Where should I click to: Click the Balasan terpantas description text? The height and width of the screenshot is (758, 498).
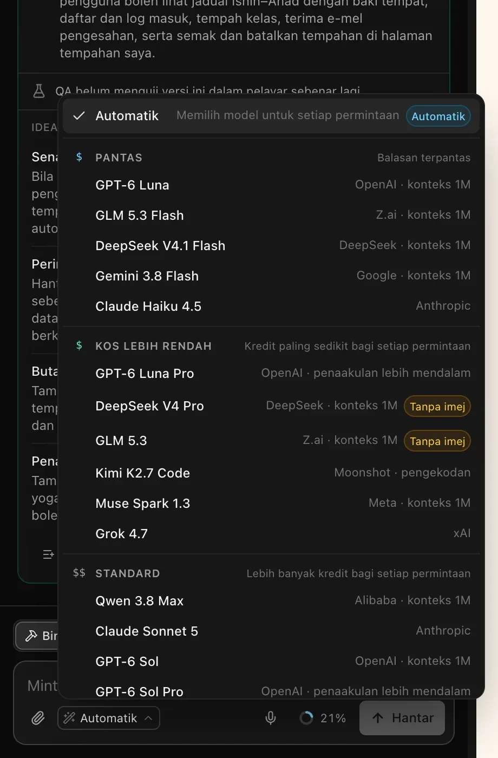pos(424,158)
